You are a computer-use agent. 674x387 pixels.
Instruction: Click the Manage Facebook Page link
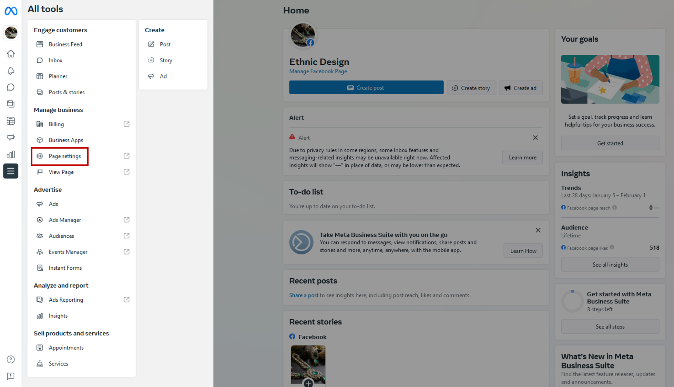coord(318,71)
